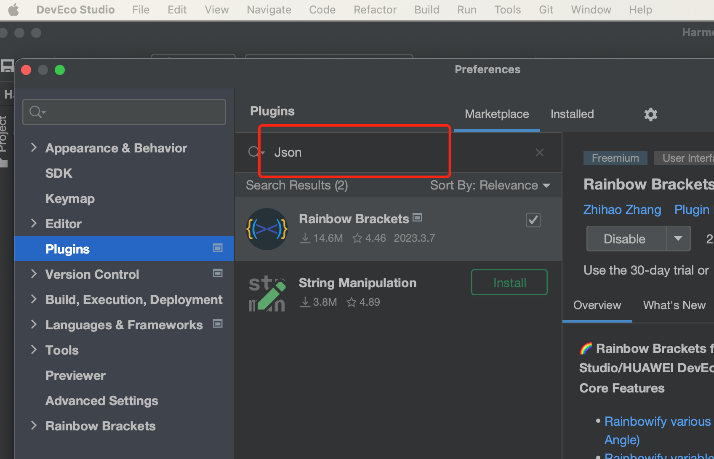Click the Preferences search magnifier icon
This screenshot has width=714, height=459.
pos(37,112)
